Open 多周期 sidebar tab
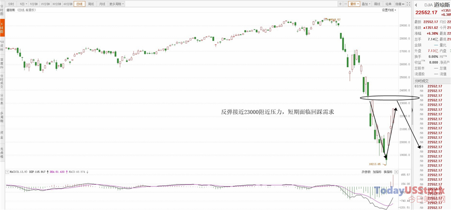The height and width of the screenshot is (210, 451). tap(2, 117)
